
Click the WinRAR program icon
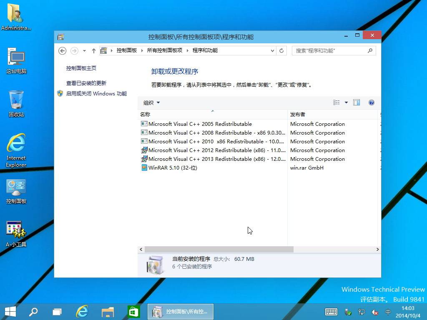tap(144, 167)
